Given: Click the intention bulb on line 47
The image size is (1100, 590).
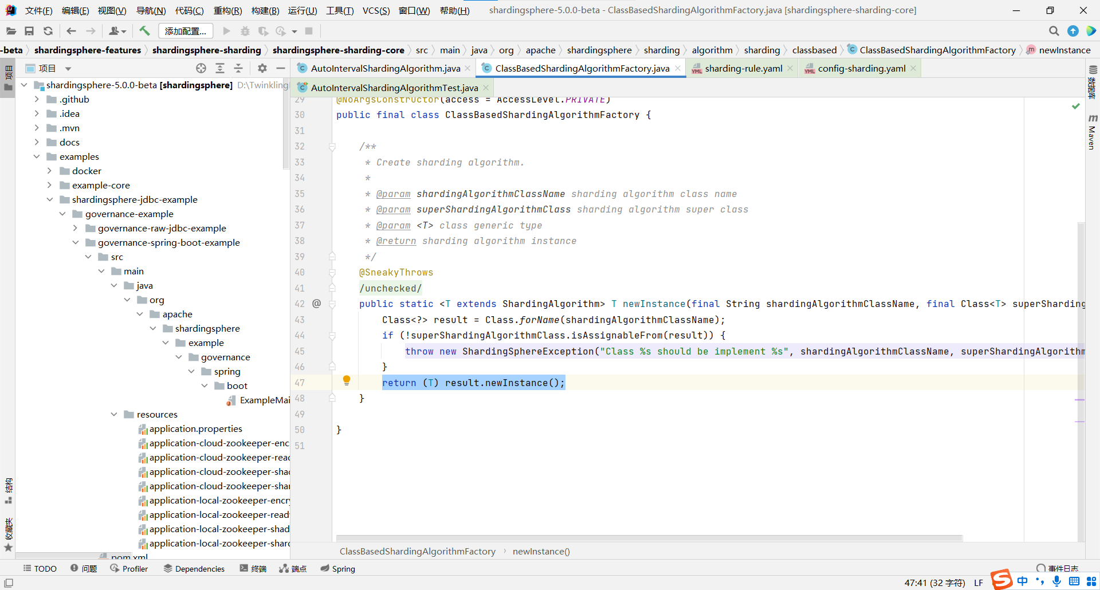Looking at the screenshot, I should coord(347,380).
